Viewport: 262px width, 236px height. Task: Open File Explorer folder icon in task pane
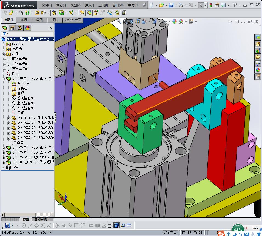258,57
